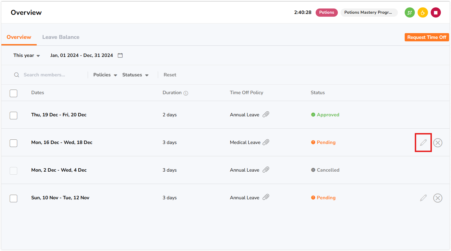
Task: Click the Mon, 2 Dec - Wed, 4 Dec dates
Action: coord(59,170)
